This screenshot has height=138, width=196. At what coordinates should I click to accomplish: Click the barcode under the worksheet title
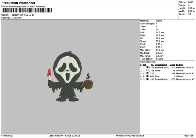pyautogui.click(x=27, y=10)
